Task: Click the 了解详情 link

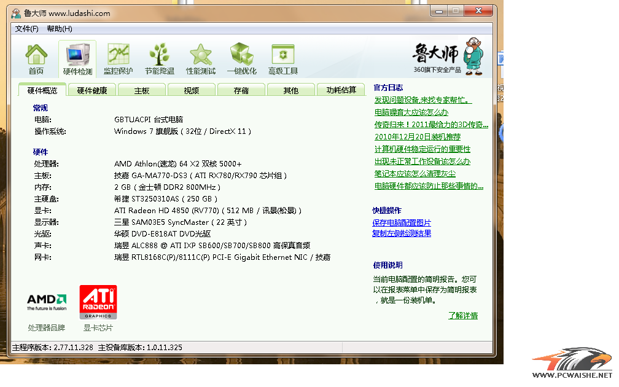Action: [x=463, y=316]
